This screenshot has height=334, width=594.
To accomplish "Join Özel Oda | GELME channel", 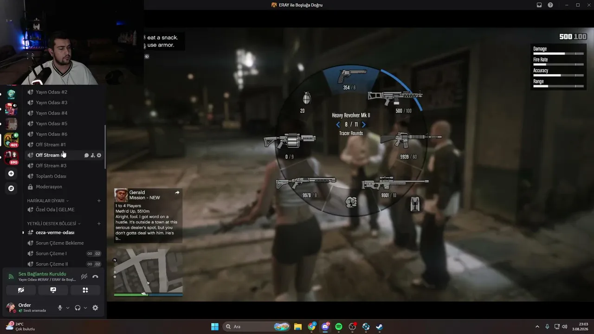I will [64, 210].
